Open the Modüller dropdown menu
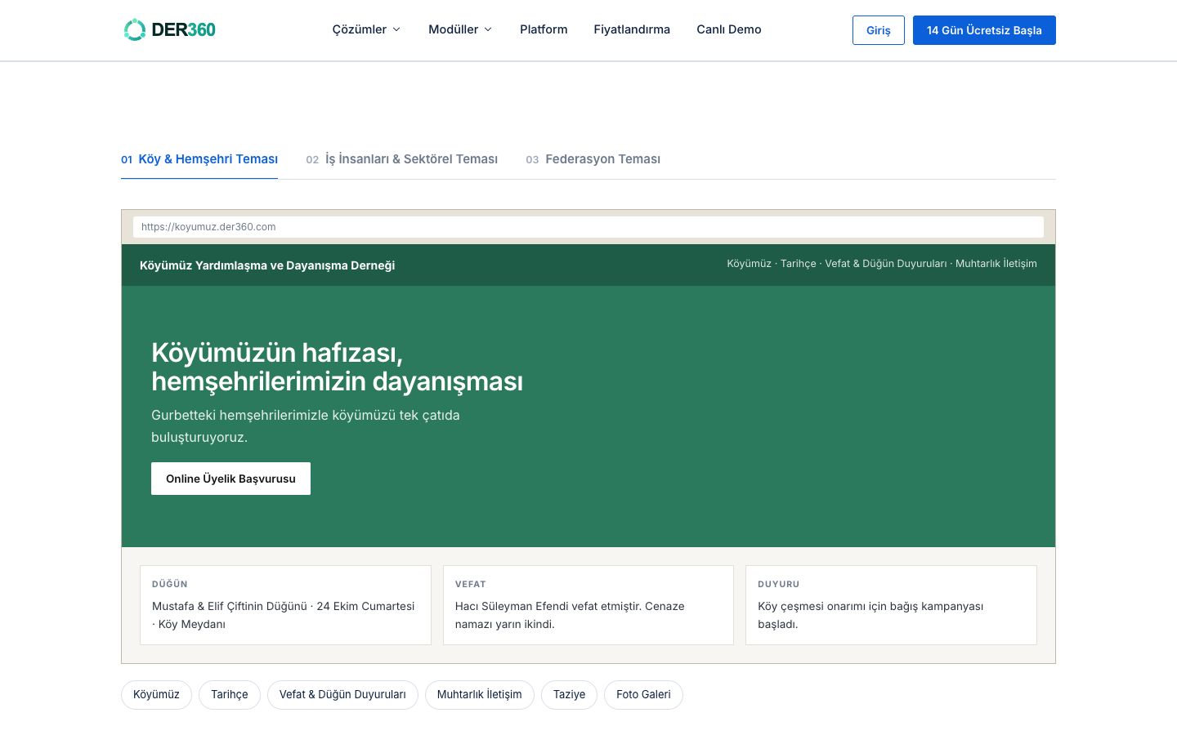1177x735 pixels. (x=460, y=29)
